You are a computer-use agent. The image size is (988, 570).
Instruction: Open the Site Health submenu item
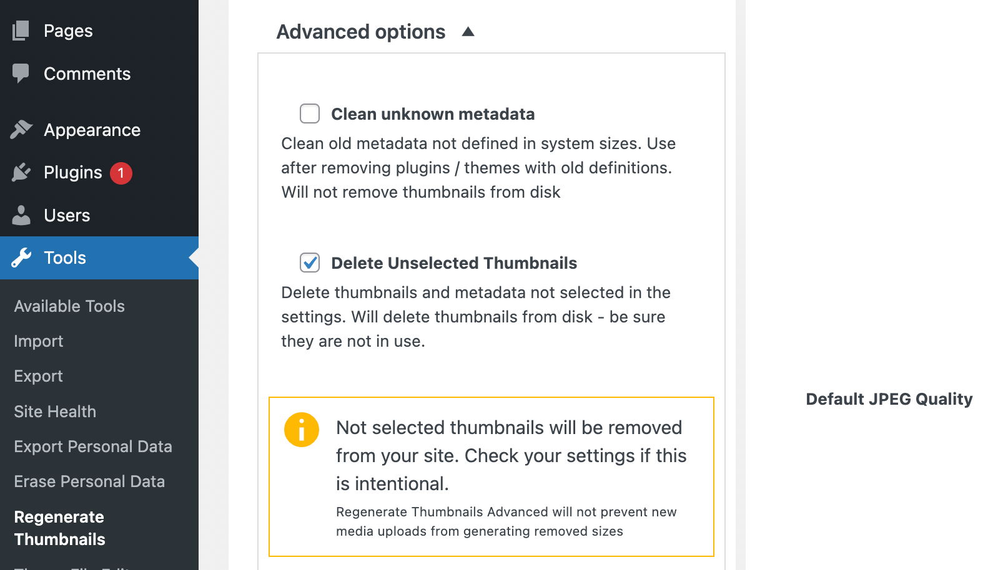click(55, 412)
